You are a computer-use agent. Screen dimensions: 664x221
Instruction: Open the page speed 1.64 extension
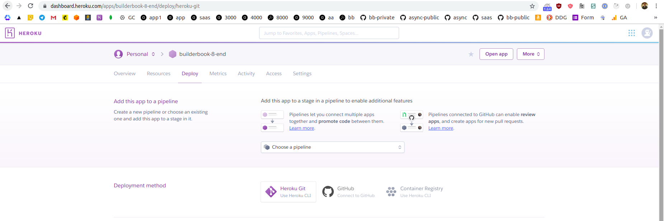pos(547,7)
